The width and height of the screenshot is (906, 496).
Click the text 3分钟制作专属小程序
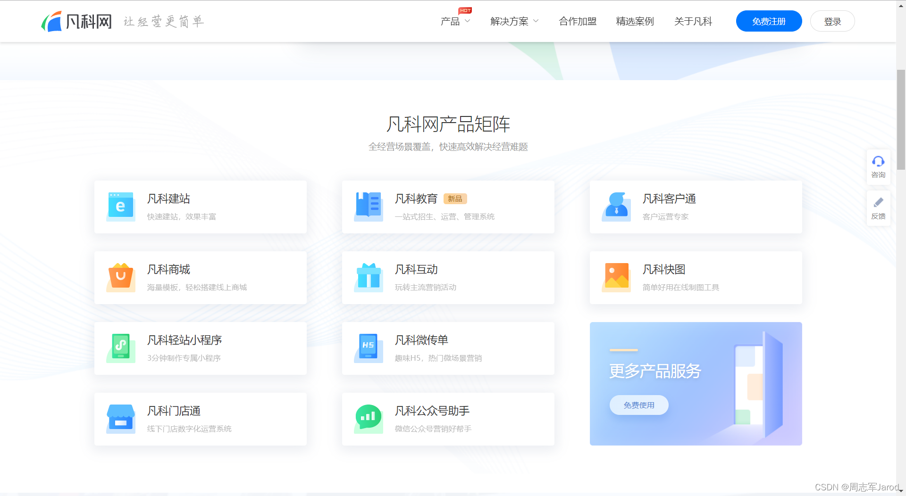[184, 358]
